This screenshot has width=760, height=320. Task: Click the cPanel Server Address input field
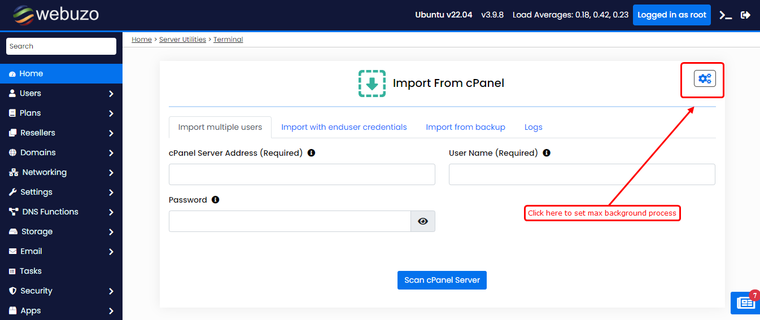click(x=302, y=174)
